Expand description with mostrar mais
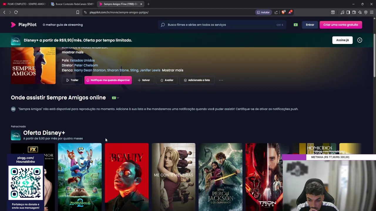 pos(73,52)
